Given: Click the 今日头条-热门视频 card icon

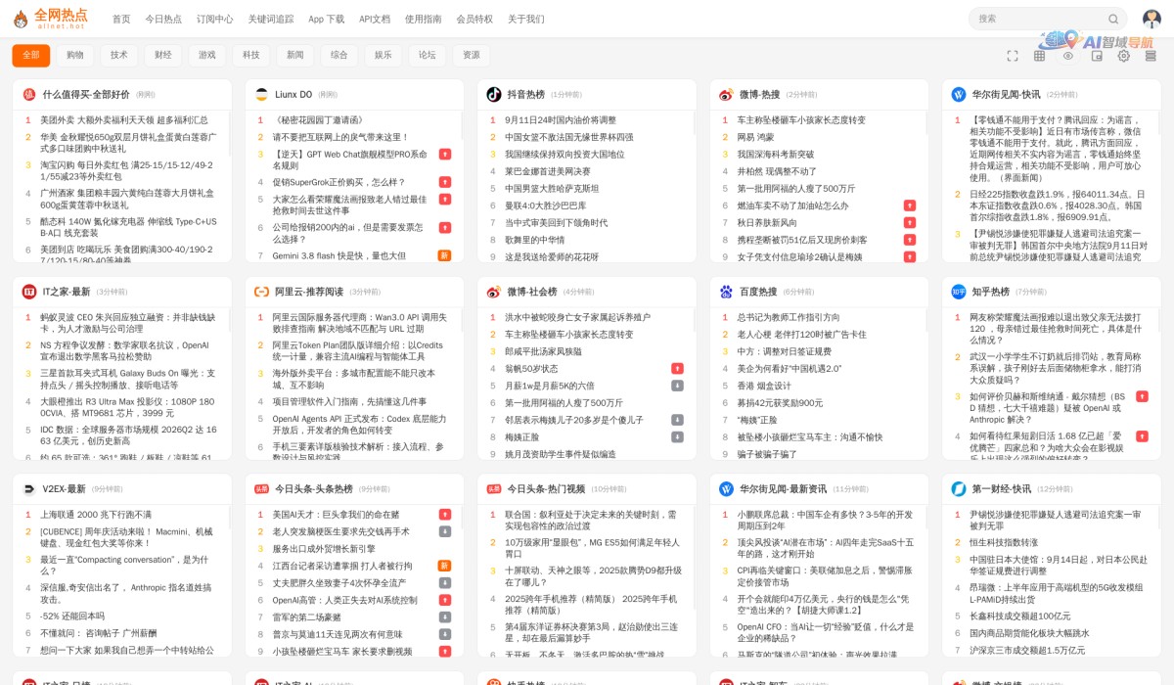Looking at the screenshot, I should 494,488.
